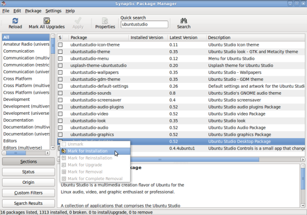307x215 pixels.
Task: Toggle status box for ubuntustudio-default-settings
Action: click(60, 86)
